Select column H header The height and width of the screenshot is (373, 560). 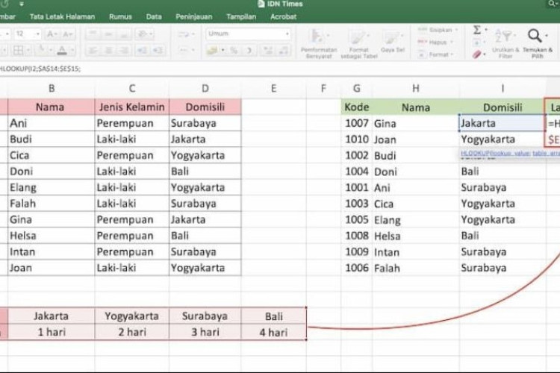(416, 89)
